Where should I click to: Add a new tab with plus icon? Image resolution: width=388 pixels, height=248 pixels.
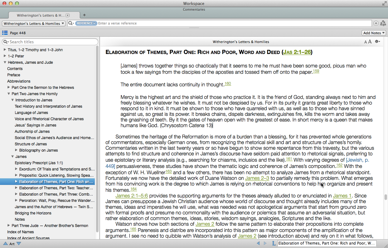click(84, 15)
